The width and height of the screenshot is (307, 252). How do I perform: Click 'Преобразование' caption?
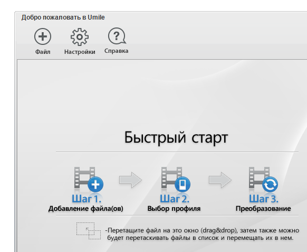tap(263, 209)
